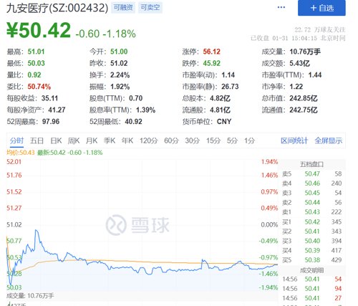Open the 周K chart tab
Viewport: 358px width, 306px height.
pos(74,140)
